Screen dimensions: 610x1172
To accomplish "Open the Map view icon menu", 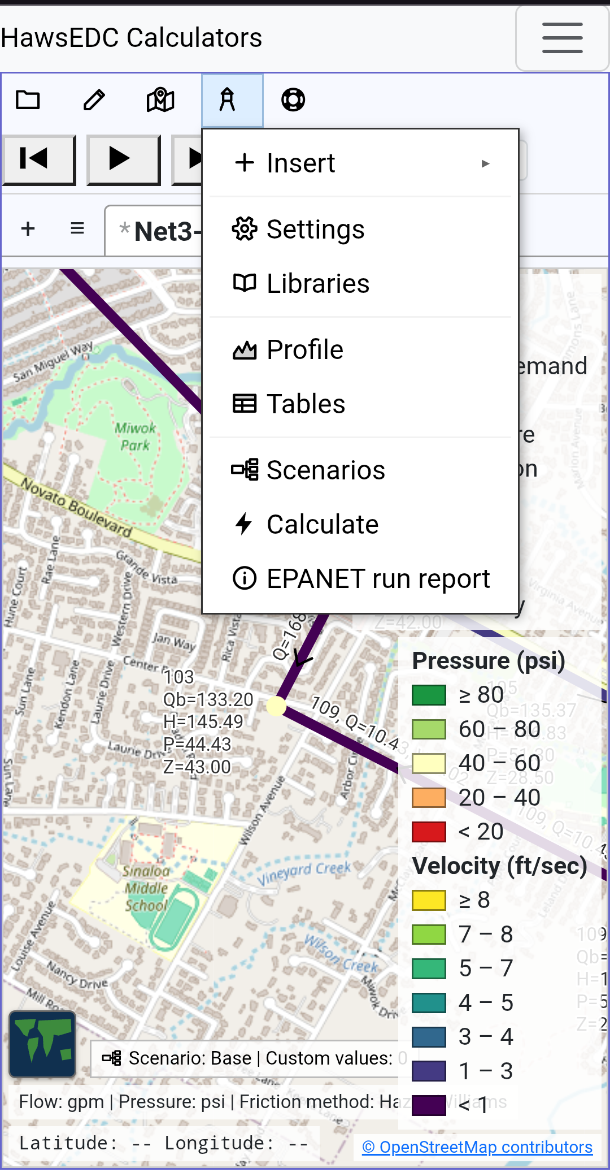I will click(160, 100).
